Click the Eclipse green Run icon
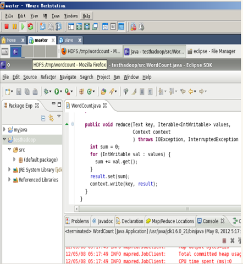 tap(57, 91)
